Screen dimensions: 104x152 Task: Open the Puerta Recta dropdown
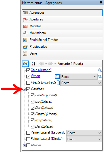click(x=79, y=77)
